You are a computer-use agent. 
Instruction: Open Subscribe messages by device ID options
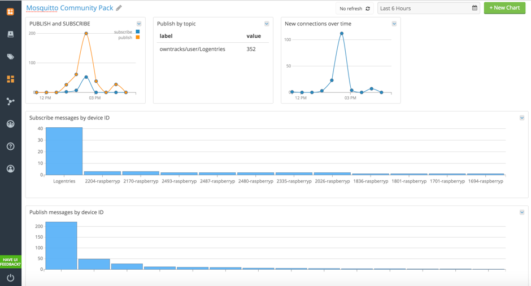coord(522,118)
